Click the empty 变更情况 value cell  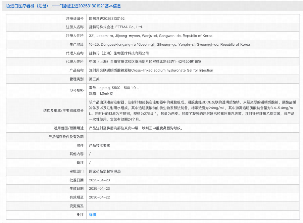click(193, 206)
